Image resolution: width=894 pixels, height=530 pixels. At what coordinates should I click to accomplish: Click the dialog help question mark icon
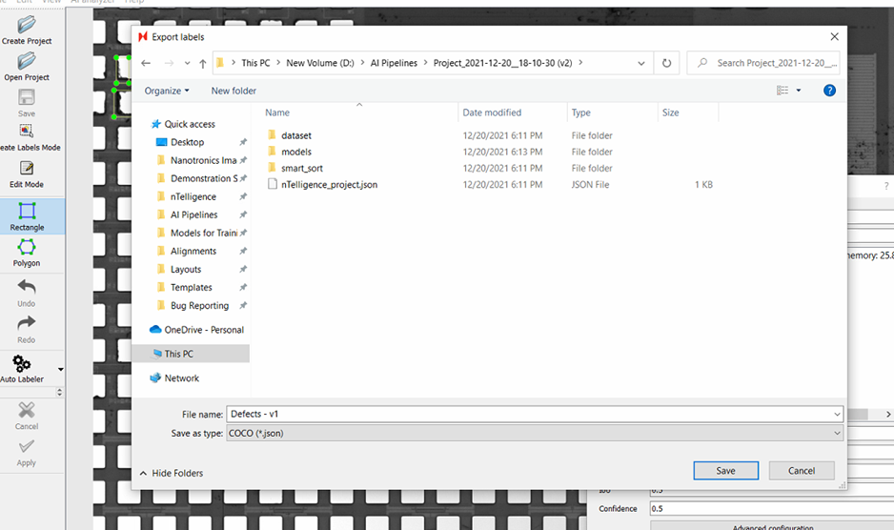[829, 91]
